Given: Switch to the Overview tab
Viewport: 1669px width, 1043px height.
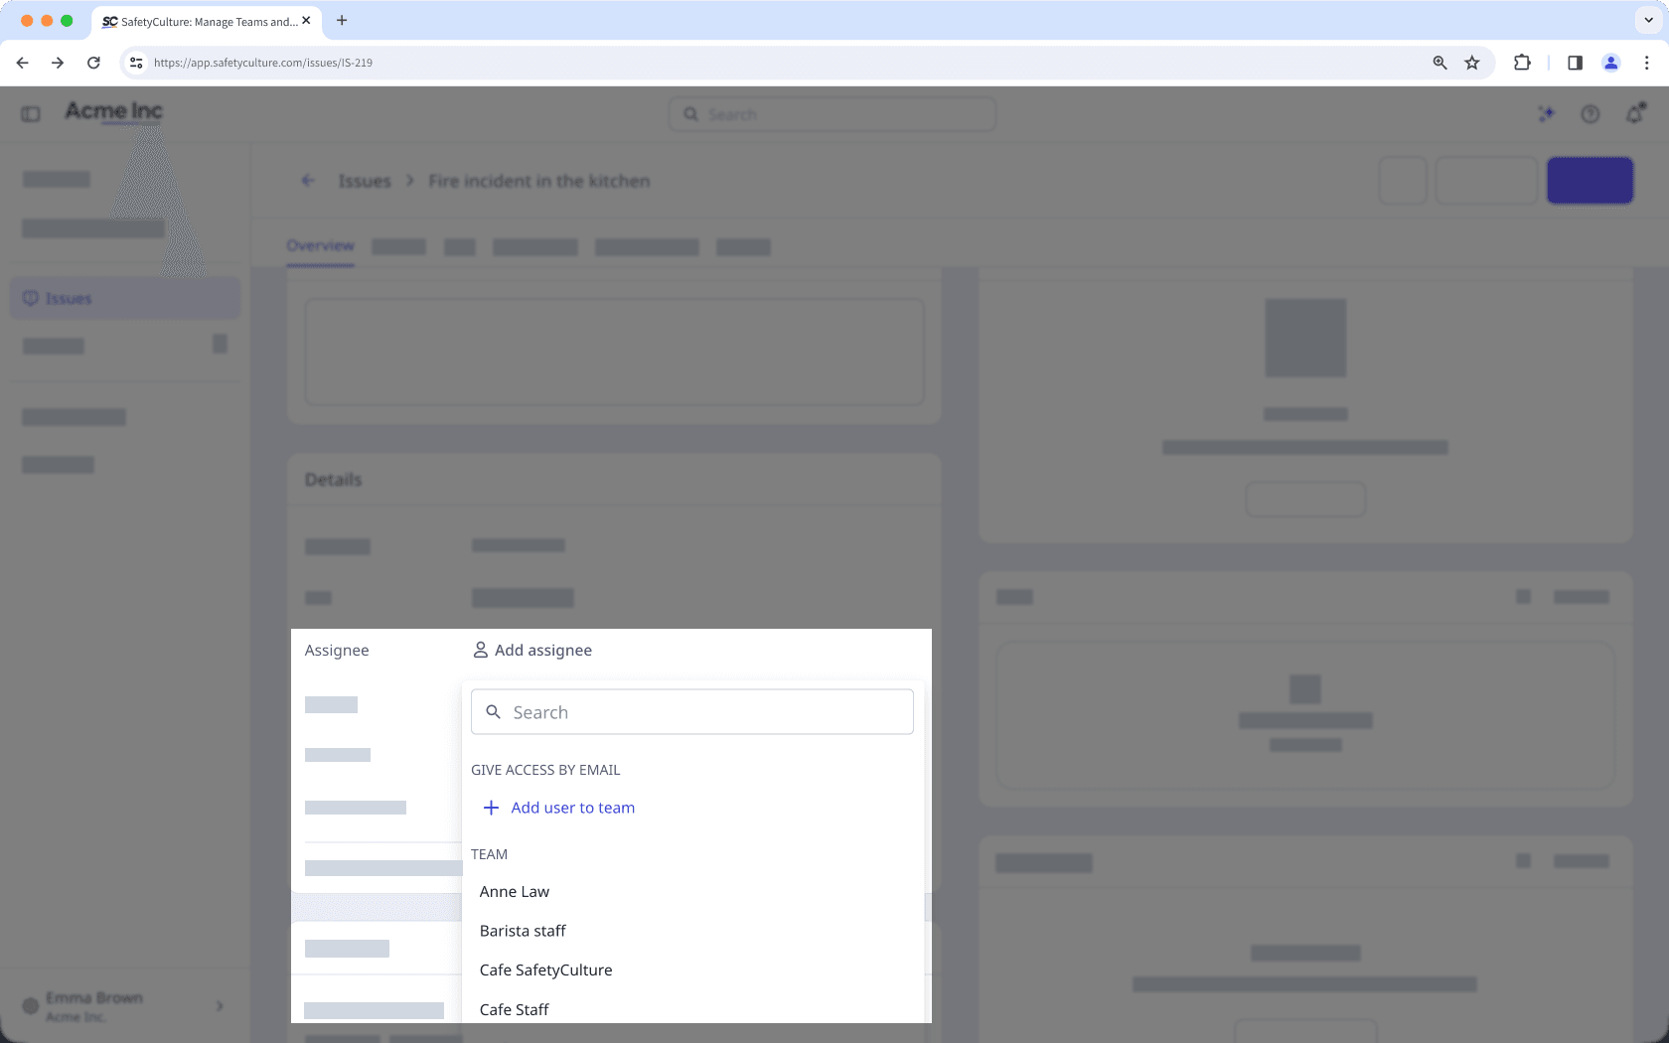Looking at the screenshot, I should point(320,245).
